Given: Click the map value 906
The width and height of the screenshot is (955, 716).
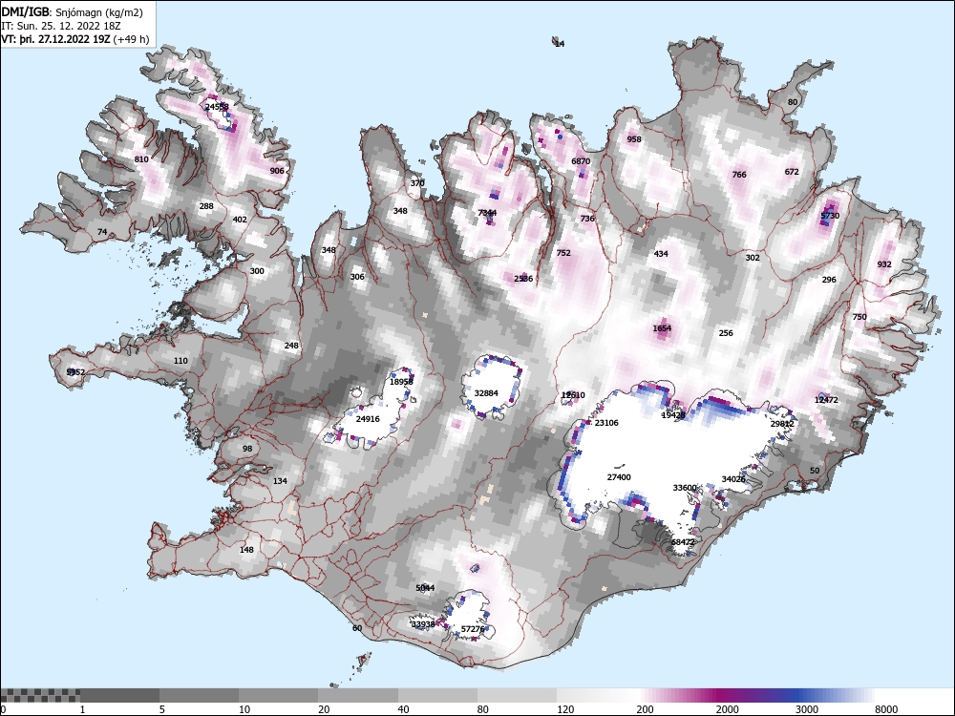Looking at the screenshot, I should 277,171.
